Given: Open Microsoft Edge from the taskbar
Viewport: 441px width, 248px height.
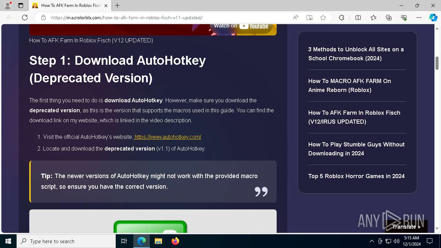Looking at the screenshot, I should pos(142,241).
